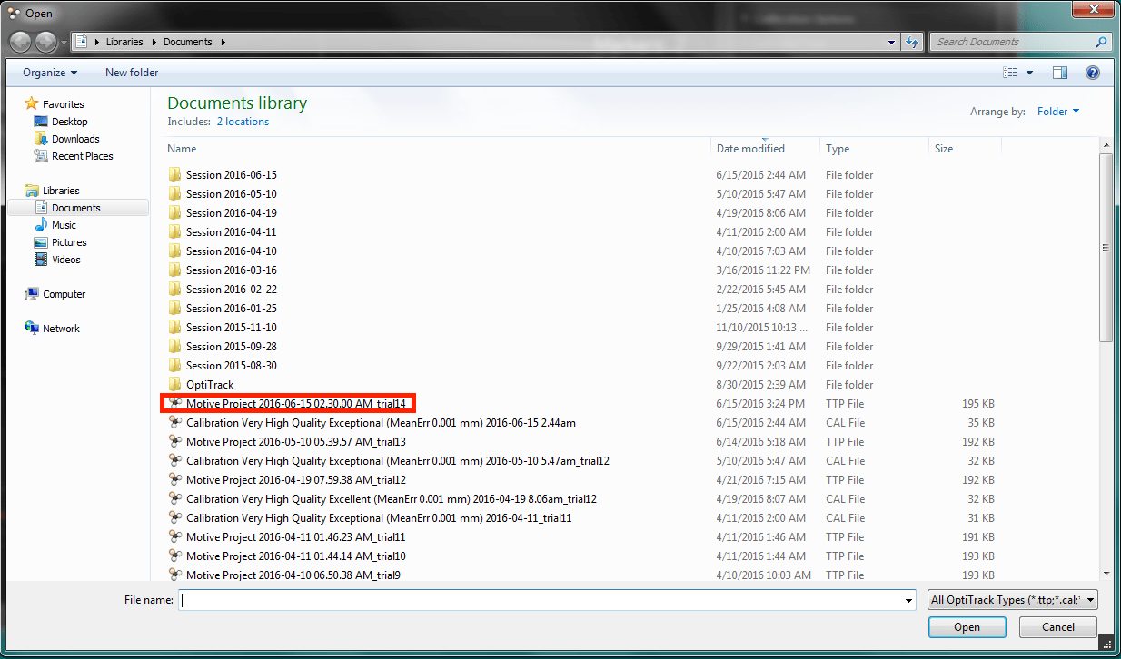Click the New folder button
The height and width of the screenshot is (659, 1121).
click(132, 73)
